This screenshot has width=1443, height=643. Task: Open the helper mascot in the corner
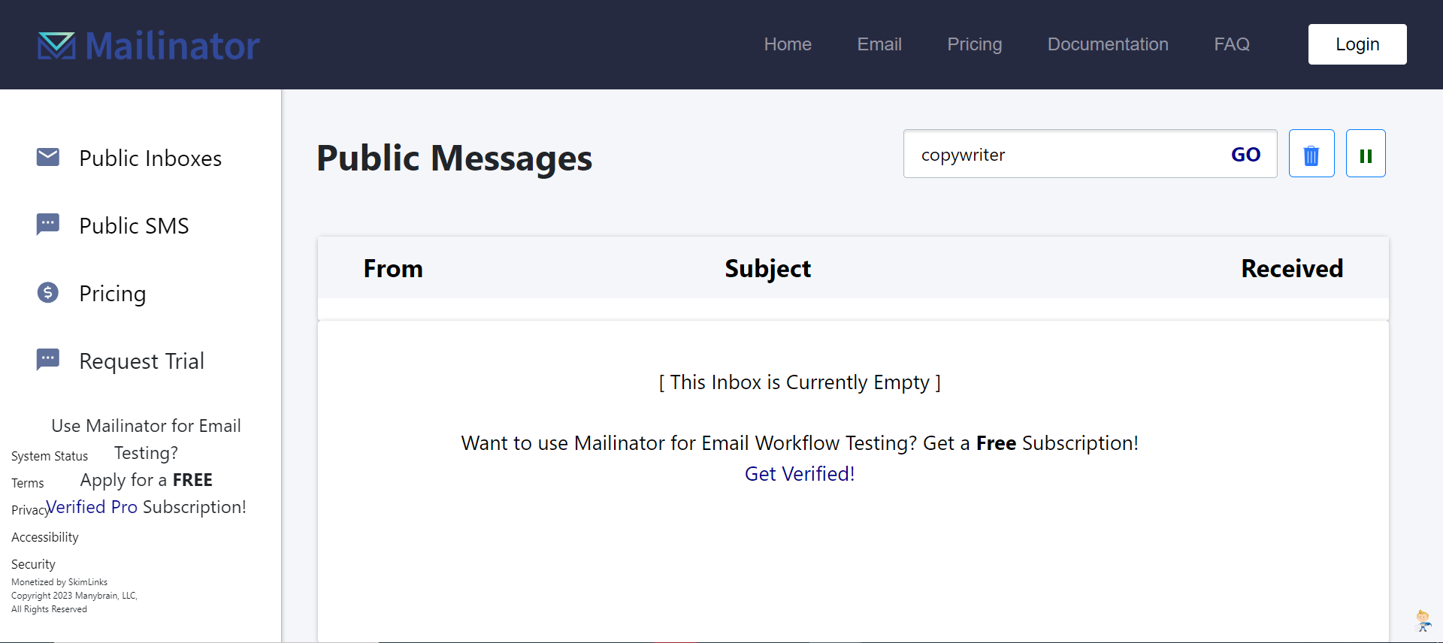pyautogui.click(x=1423, y=621)
